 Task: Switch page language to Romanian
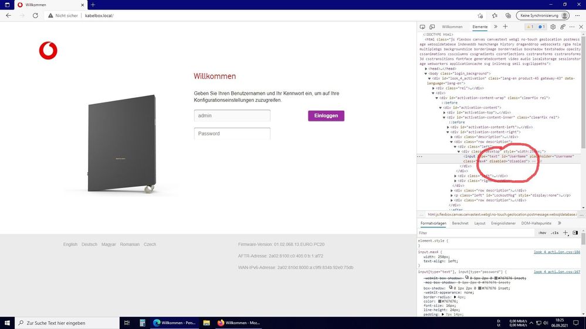(130, 244)
